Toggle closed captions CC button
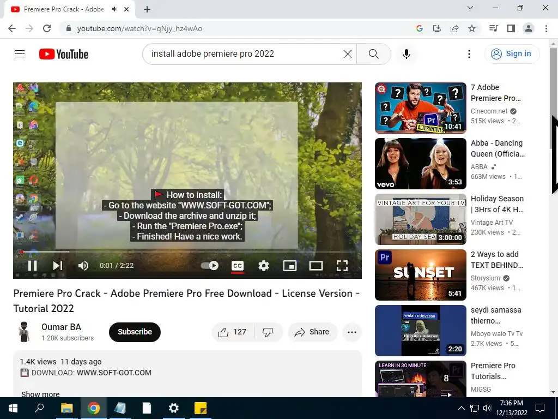The width and height of the screenshot is (558, 419). tap(238, 266)
